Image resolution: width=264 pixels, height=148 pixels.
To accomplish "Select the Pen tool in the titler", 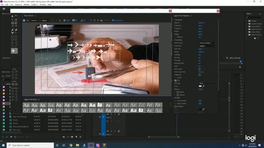I will coord(12,30).
